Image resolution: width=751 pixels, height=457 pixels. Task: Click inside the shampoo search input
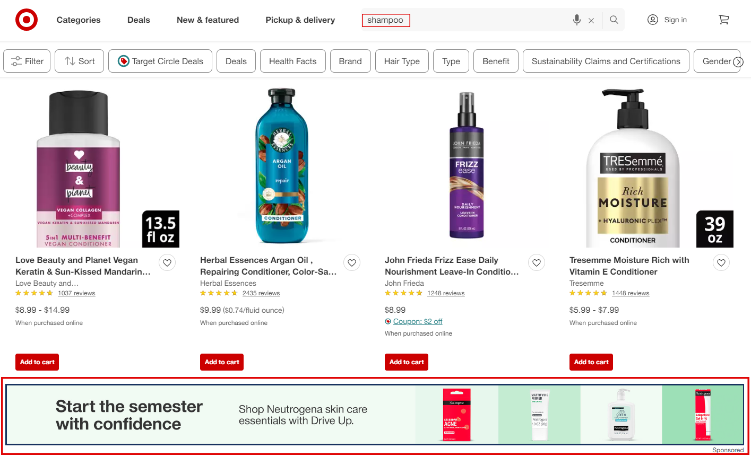tap(386, 20)
